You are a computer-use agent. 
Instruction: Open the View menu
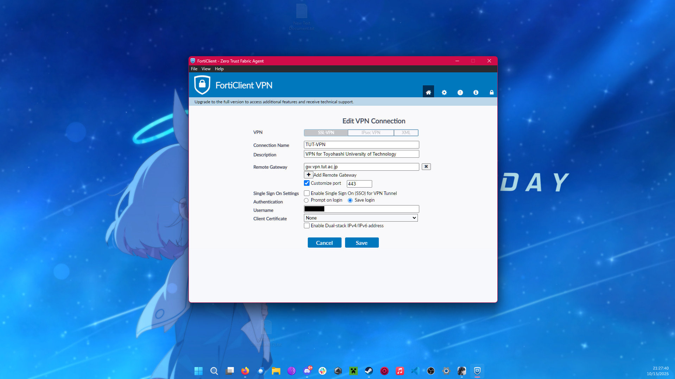(x=206, y=69)
